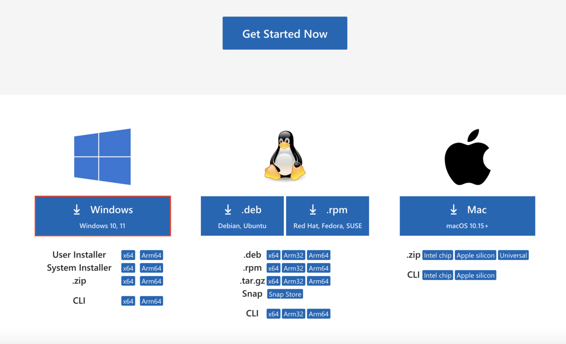Image resolution: width=566 pixels, height=344 pixels.
Task: Pick x64 in the .tar.gz row
Action: click(274, 281)
